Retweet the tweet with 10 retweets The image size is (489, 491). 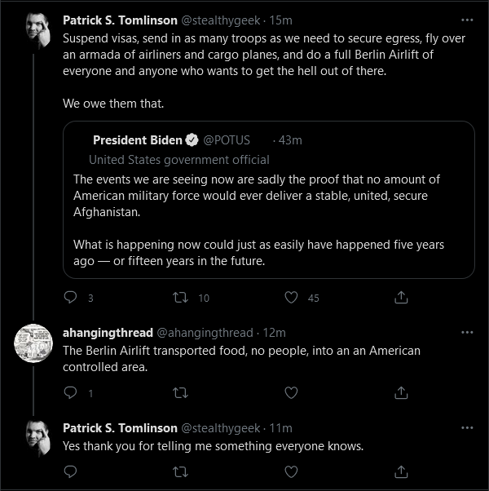point(180,297)
